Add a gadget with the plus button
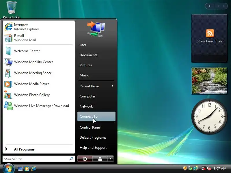Screen dimensions: 231x173 (209, 6)
